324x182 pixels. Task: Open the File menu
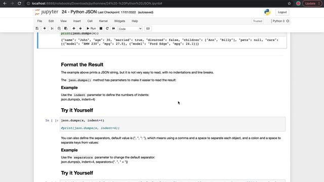(x=39, y=21)
